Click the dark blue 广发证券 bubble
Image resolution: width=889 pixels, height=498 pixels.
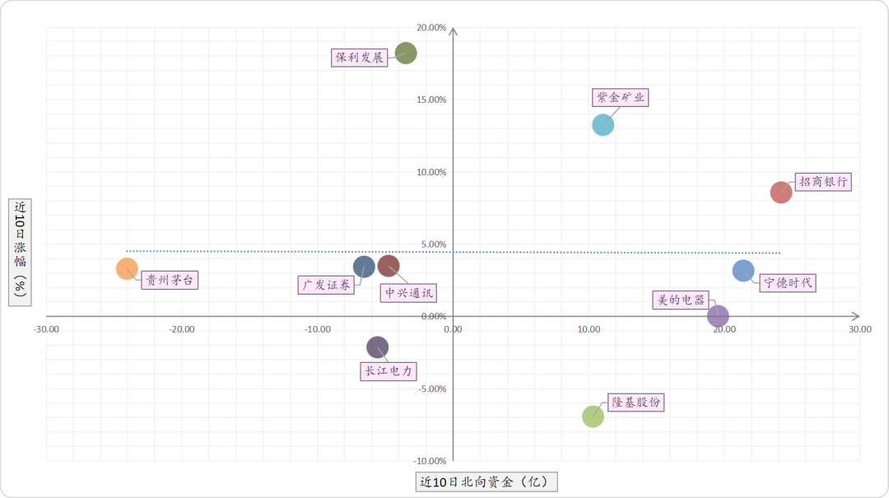pyautogui.click(x=364, y=266)
